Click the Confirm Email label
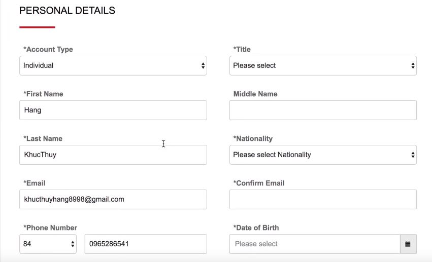432x262 pixels. [x=259, y=183]
